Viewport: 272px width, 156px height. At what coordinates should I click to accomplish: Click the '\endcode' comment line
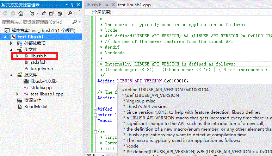click(112, 53)
